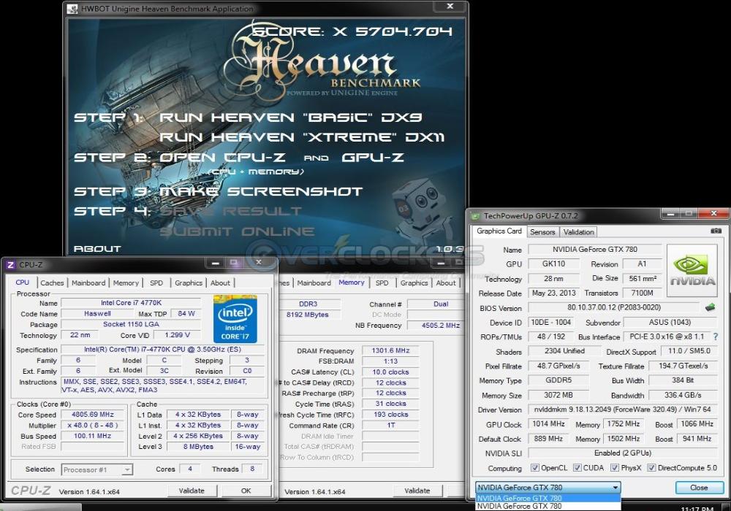The width and height of the screenshot is (731, 511).
Task: Select the second GeForce GTX 780 list entry
Action: 548,506
